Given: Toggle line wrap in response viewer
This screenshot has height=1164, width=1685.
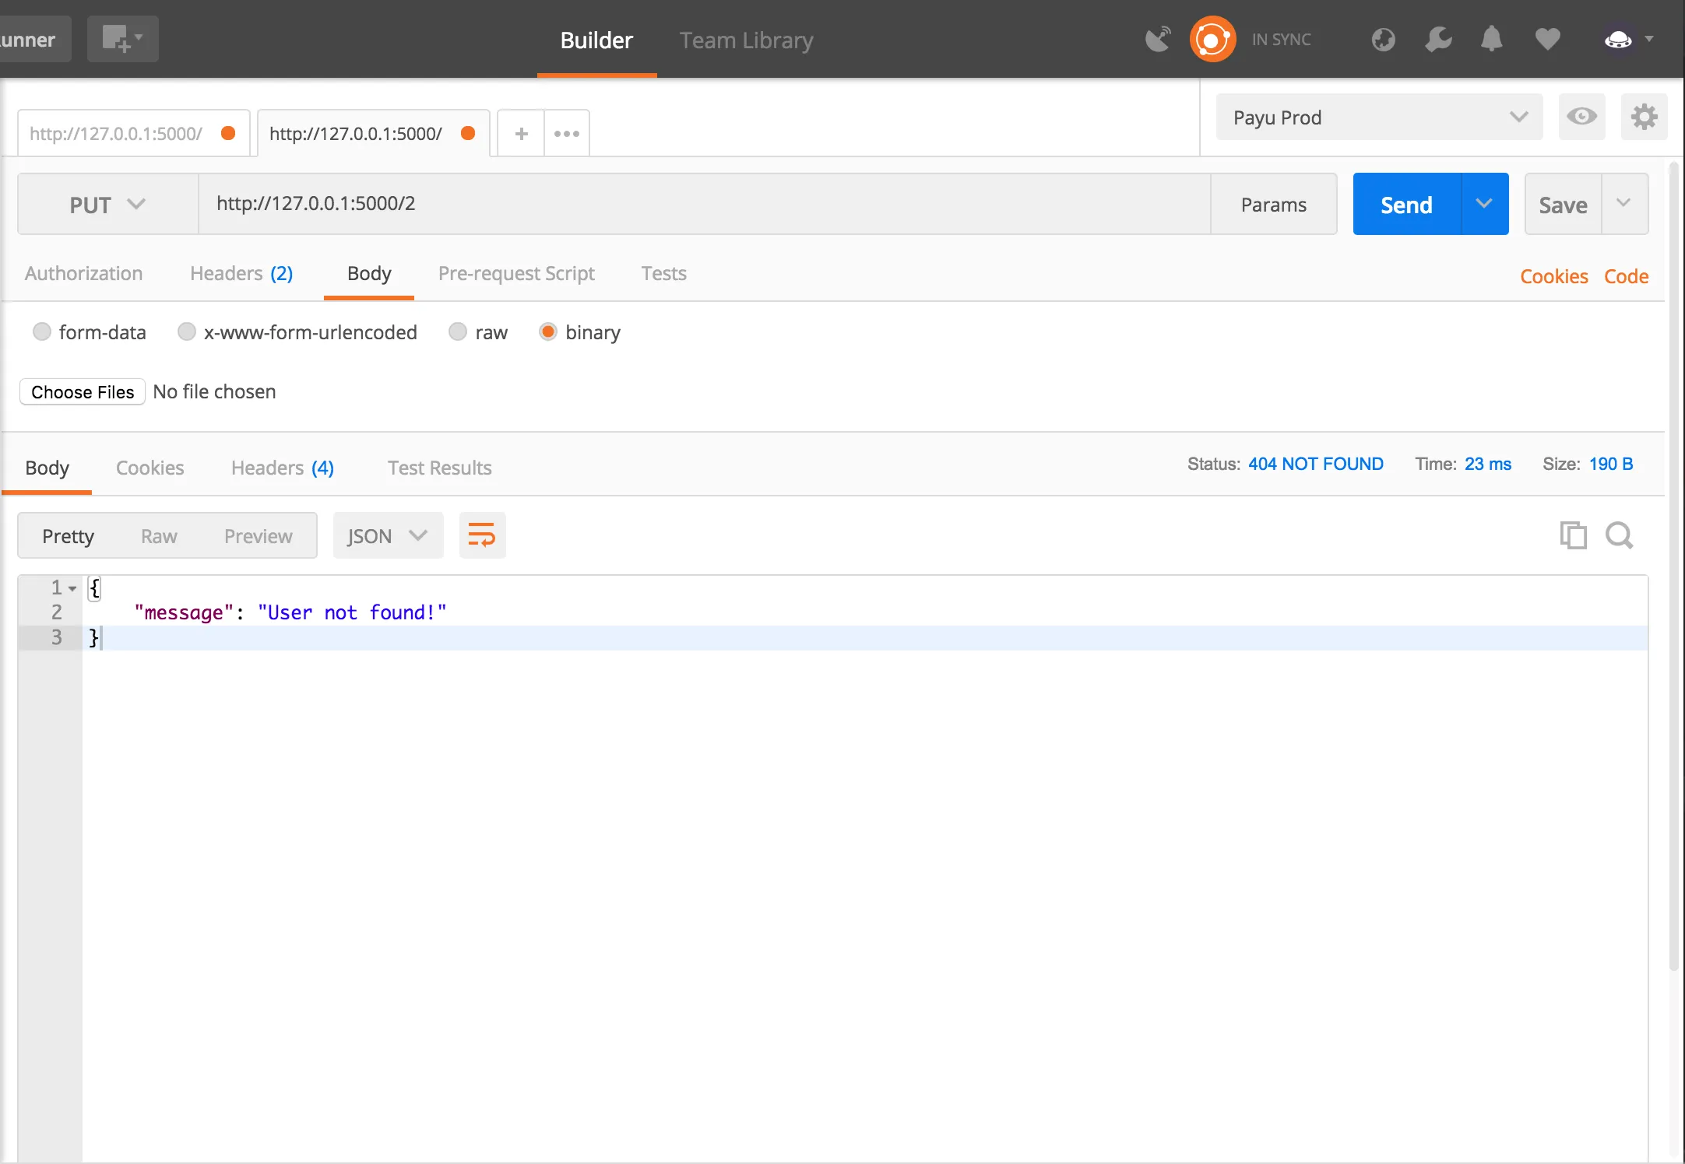Looking at the screenshot, I should (x=482, y=535).
